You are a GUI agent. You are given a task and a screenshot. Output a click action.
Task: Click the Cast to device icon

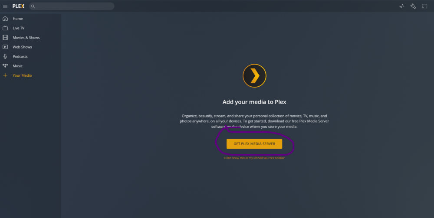tap(424, 6)
